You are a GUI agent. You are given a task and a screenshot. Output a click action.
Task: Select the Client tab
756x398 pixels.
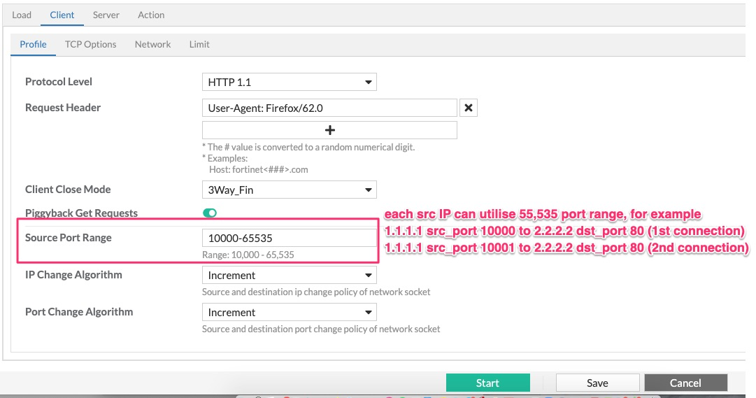(x=62, y=15)
